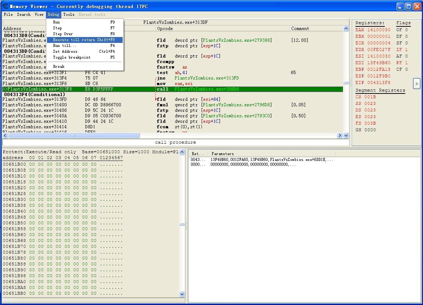Select the EDX register value 00FE027F
The width and height of the screenshot is (423, 305).
point(379,49)
